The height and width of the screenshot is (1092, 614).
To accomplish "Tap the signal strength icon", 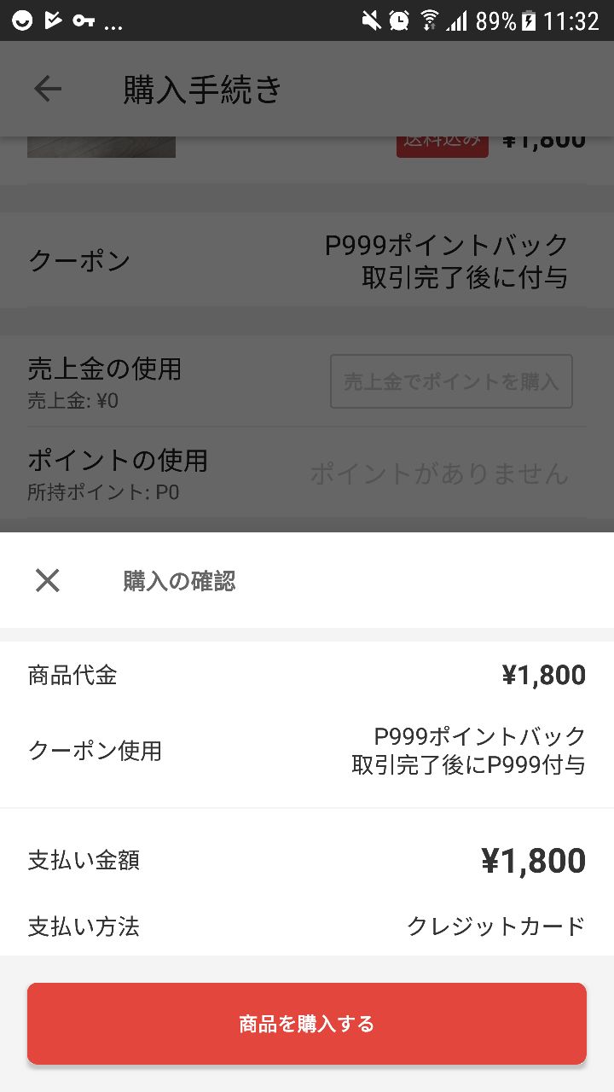I will click(457, 20).
